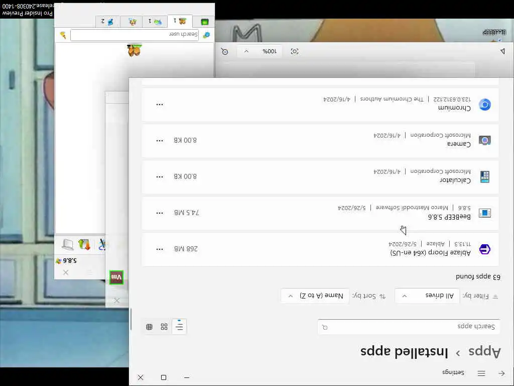
Task: Close the BeeBEEP window
Action: pos(66,272)
